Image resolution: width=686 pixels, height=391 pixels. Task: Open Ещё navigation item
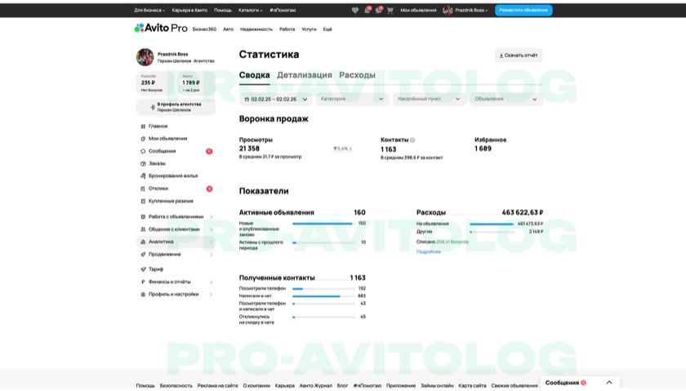[x=327, y=29]
